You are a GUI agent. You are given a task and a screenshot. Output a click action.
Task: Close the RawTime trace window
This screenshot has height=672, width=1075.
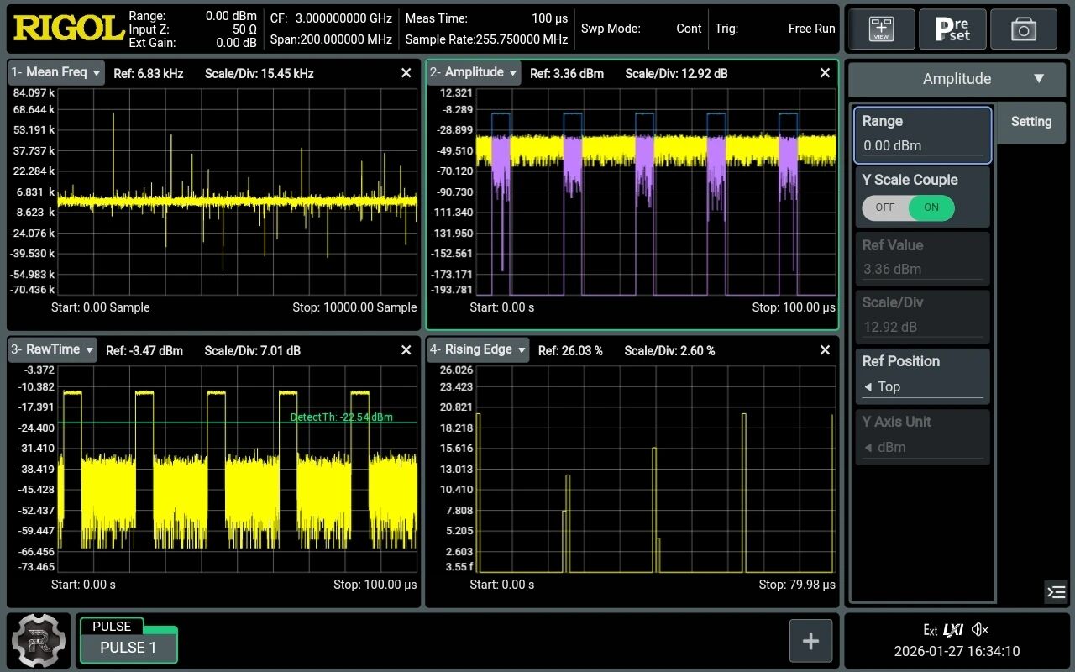[x=406, y=350]
